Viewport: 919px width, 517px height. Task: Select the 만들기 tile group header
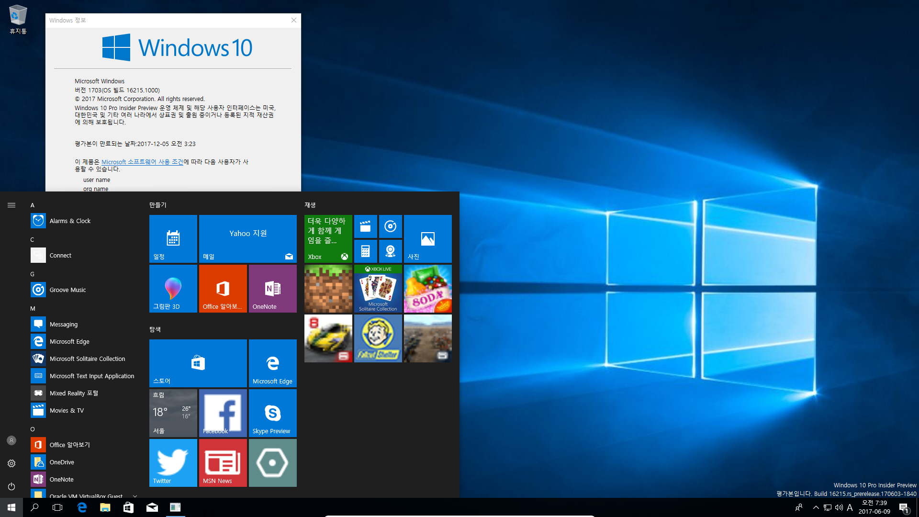pyautogui.click(x=158, y=205)
